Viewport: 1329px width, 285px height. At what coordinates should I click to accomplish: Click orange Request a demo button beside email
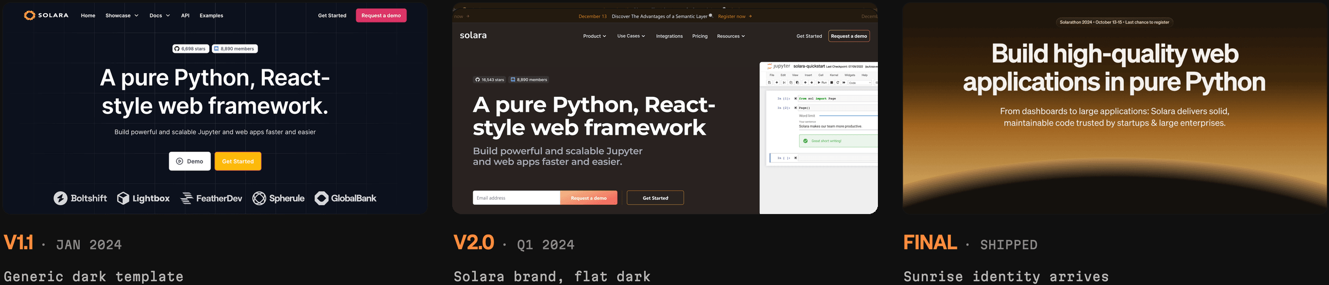[x=588, y=198]
